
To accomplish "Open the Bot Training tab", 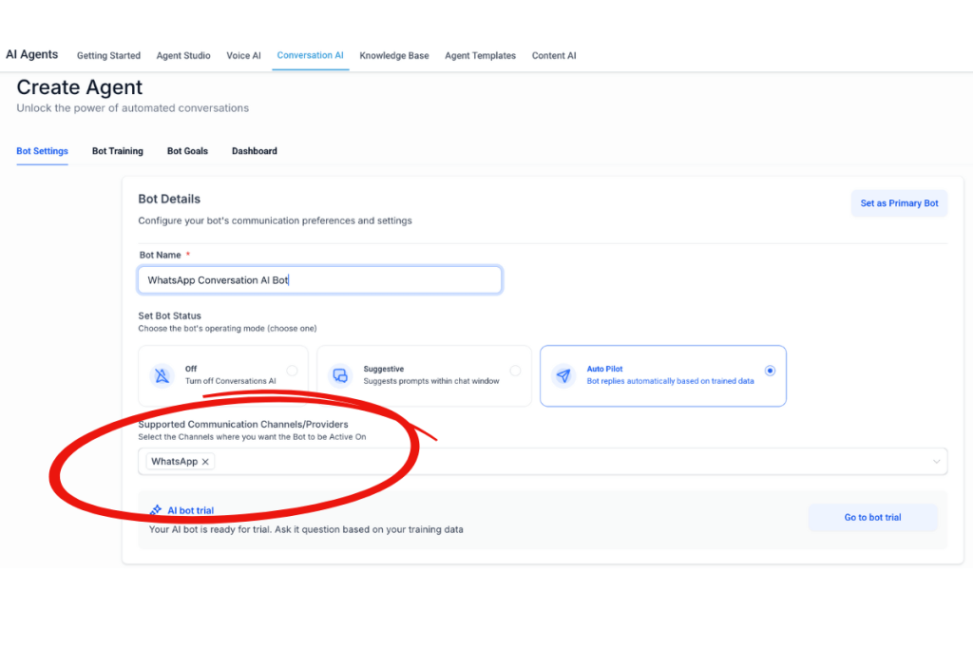I will pyautogui.click(x=118, y=151).
